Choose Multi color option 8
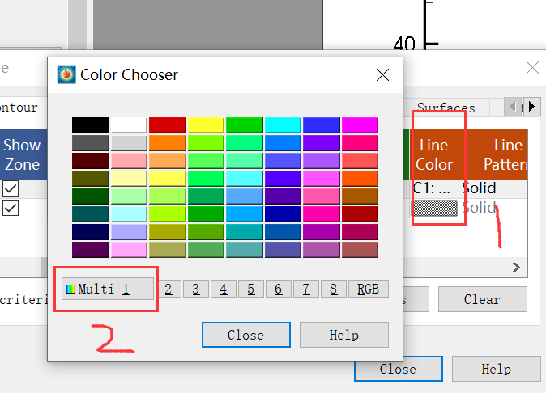Viewport: 546px width, 393px height. click(x=333, y=289)
